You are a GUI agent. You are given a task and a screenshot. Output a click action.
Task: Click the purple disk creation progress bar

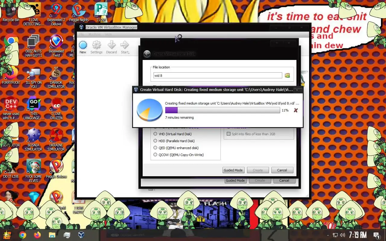[223, 110]
